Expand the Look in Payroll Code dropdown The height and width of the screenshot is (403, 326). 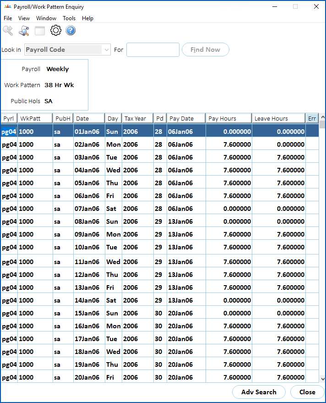[107, 50]
